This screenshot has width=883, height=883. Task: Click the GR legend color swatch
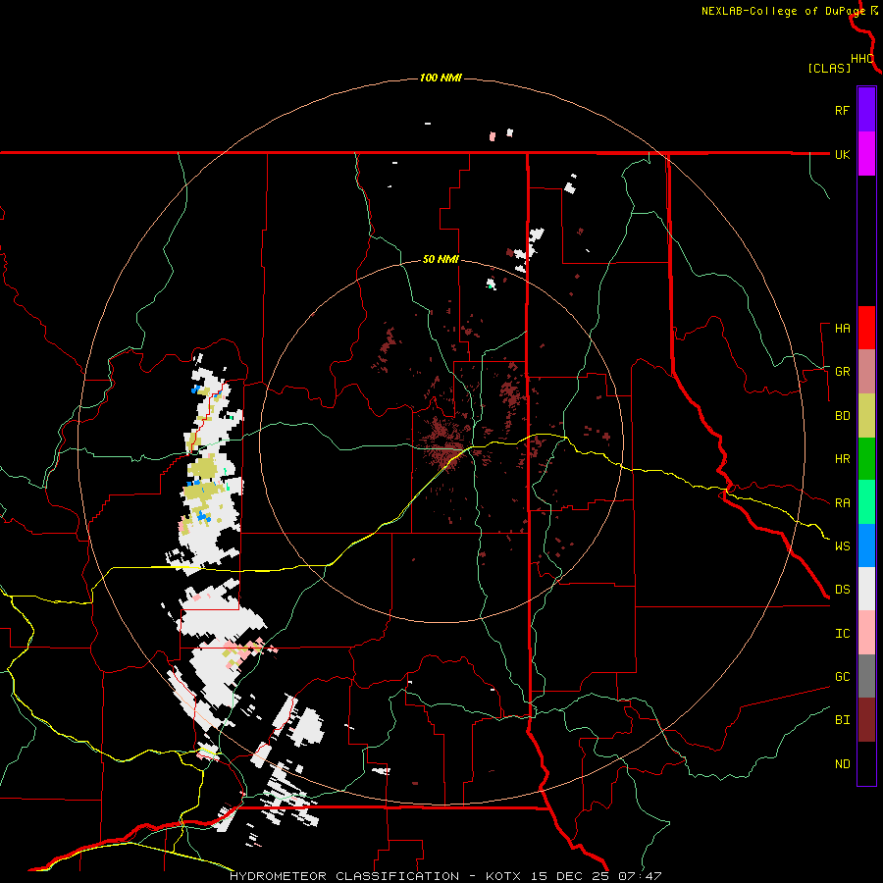[866, 372]
